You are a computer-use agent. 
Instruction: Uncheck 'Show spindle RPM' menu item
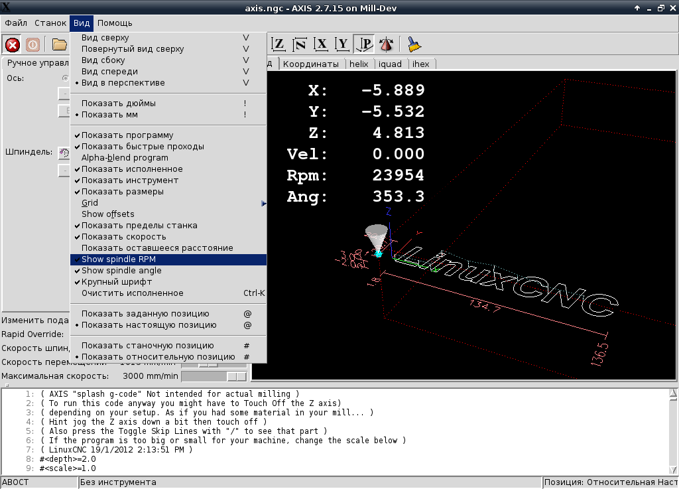(x=119, y=259)
